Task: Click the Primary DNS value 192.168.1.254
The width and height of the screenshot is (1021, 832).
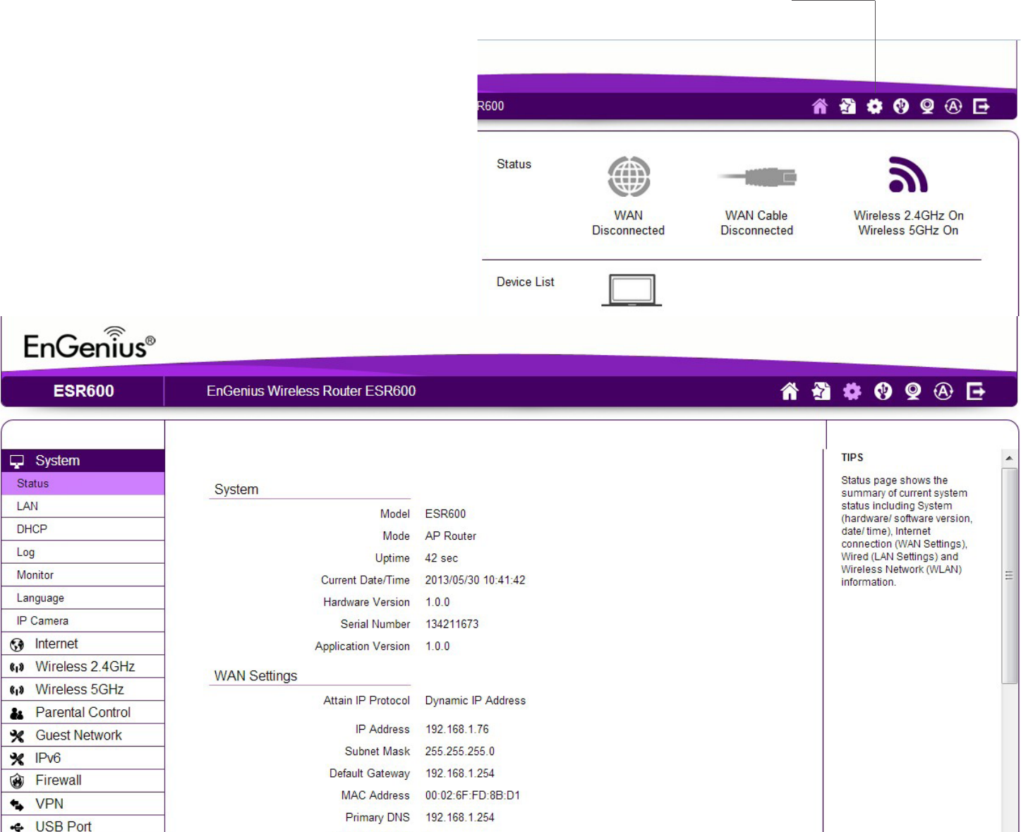Action: pyautogui.click(x=459, y=817)
